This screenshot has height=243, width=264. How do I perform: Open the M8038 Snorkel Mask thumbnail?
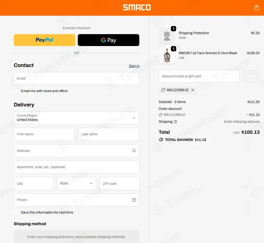pos(167,56)
